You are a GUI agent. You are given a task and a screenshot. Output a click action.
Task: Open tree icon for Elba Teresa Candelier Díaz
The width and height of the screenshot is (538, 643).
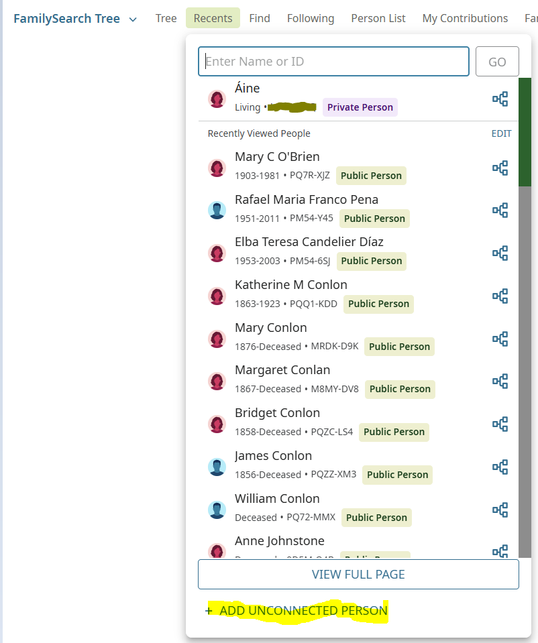[x=500, y=253]
